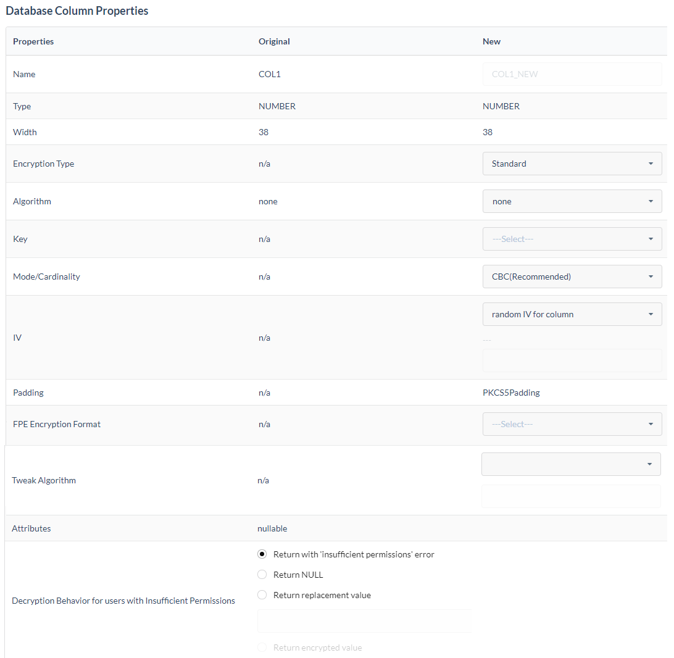
Task: Expand the Mode/Cardinality CBC(Recommended) dropdown
Action: 572,277
